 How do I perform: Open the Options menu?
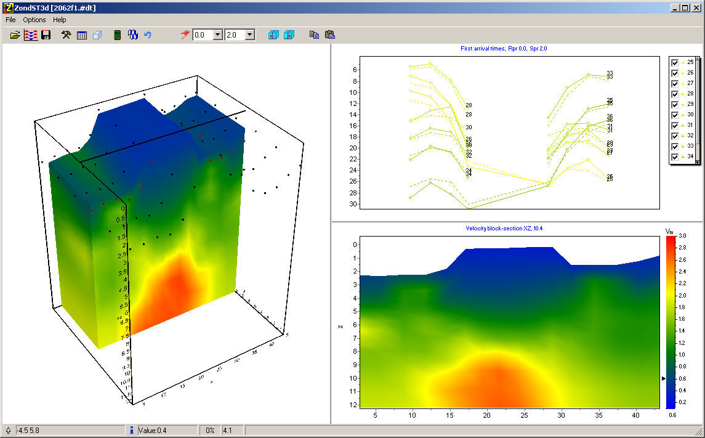(34, 20)
